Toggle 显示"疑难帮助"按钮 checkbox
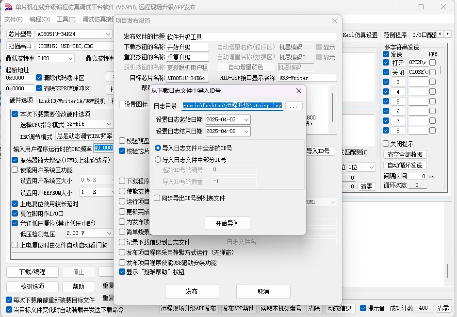The height and width of the screenshot is (317, 457). (122, 272)
